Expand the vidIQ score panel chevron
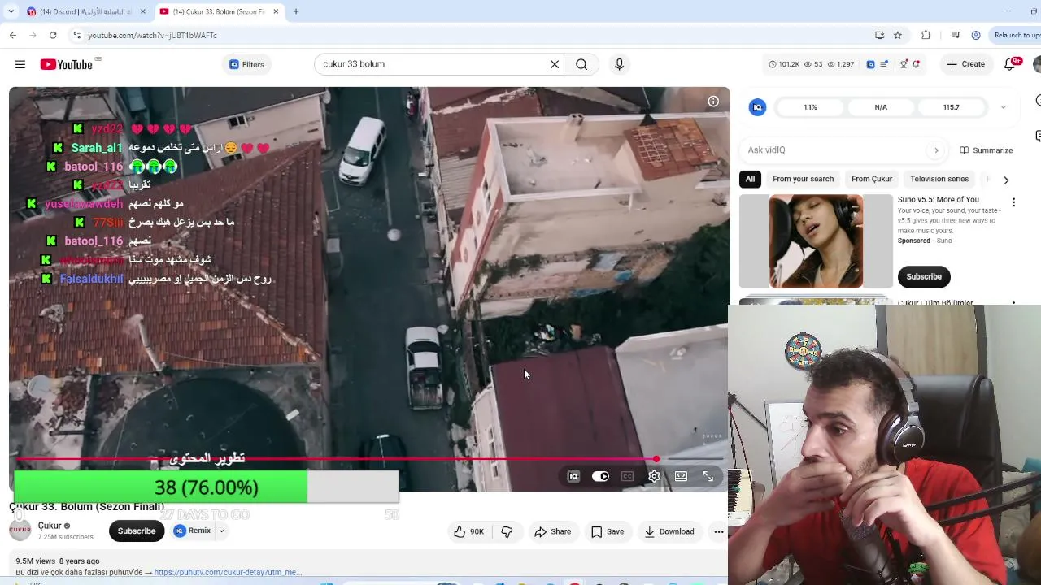The height and width of the screenshot is (585, 1041). [1003, 107]
